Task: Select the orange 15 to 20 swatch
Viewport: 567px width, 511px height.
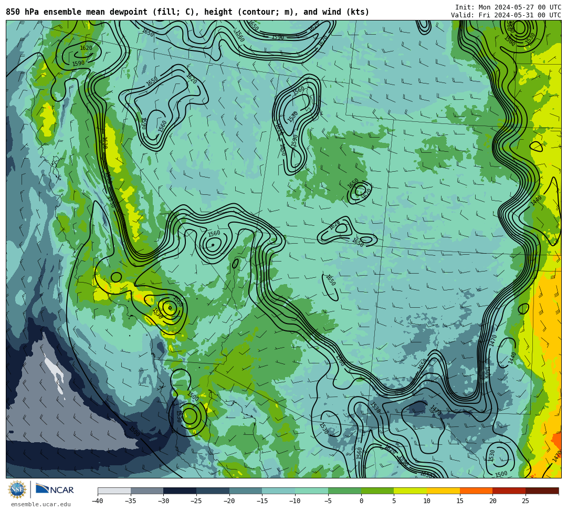Action: 476,491
